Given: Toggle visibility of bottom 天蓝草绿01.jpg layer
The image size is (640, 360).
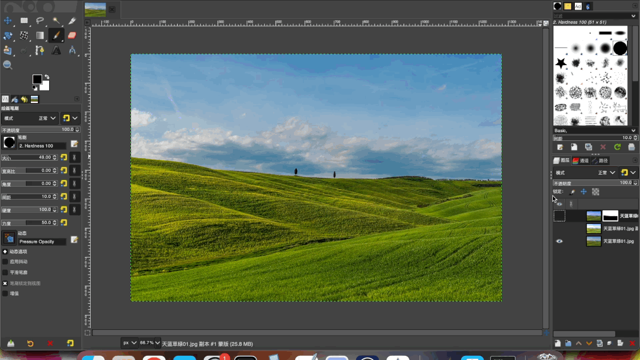Looking at the screenshot, I should [559, 241].
